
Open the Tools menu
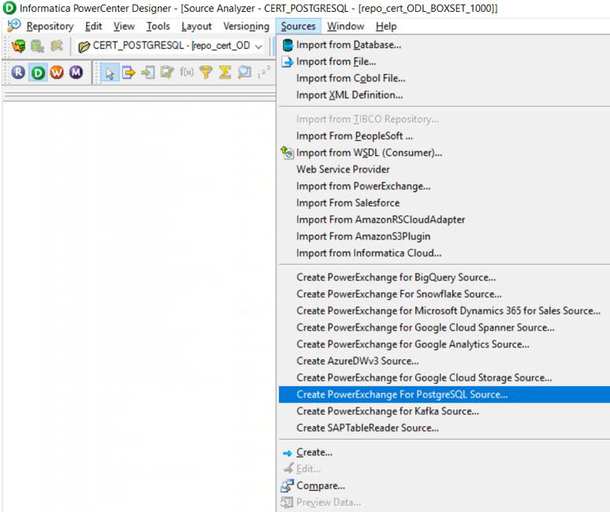tap(158, 26)
